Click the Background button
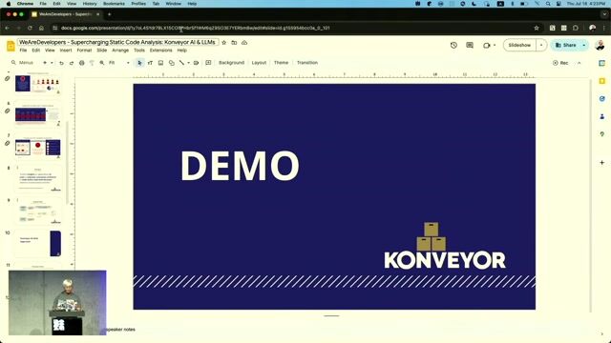The height and width of the screenshot is (343, 611). point(231,63)
